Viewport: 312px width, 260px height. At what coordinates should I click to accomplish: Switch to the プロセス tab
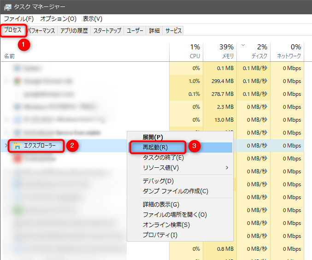click(13, 30)
